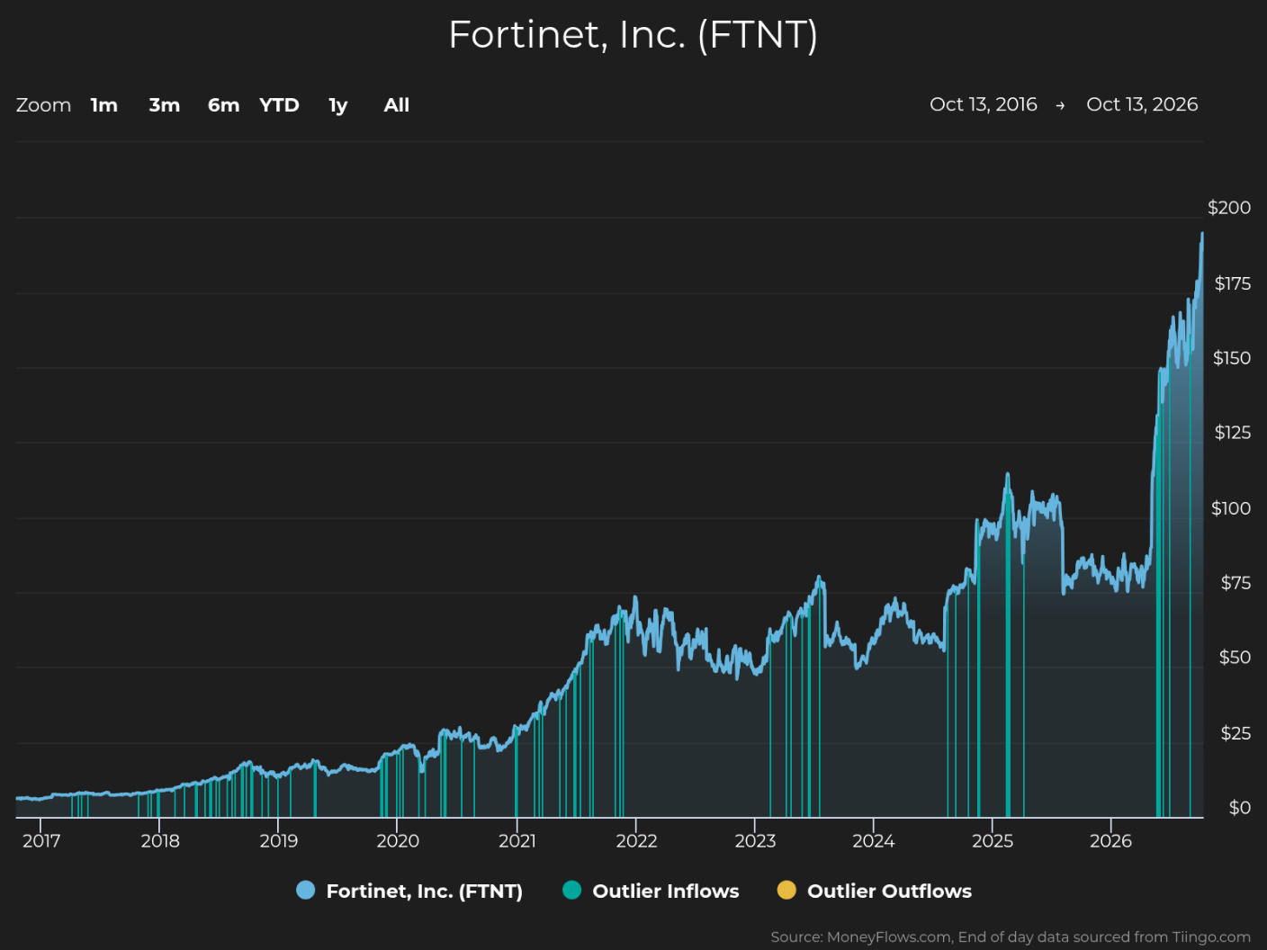Viewport: 1267px width, 950px height.
Task: Set zoom range to 1y
Action: [338, 106]
